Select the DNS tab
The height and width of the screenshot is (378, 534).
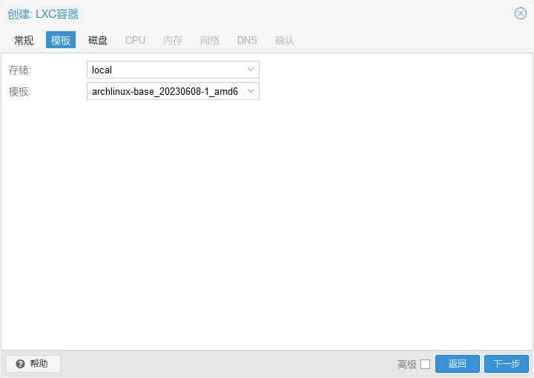pyautogui.click(x=247, y=40)
